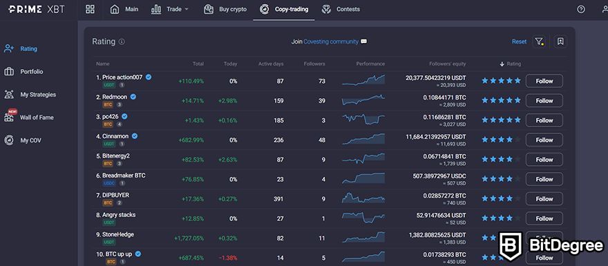
Task: Open the Redmoon strategy name
Action: point(115,97)
